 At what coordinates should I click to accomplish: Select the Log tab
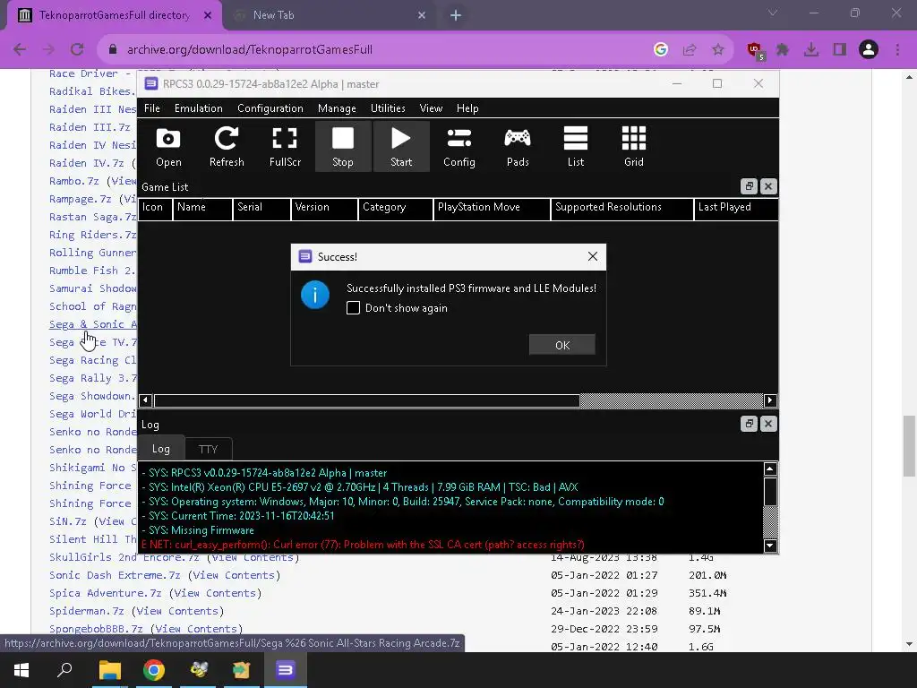[x=161, y=449]
